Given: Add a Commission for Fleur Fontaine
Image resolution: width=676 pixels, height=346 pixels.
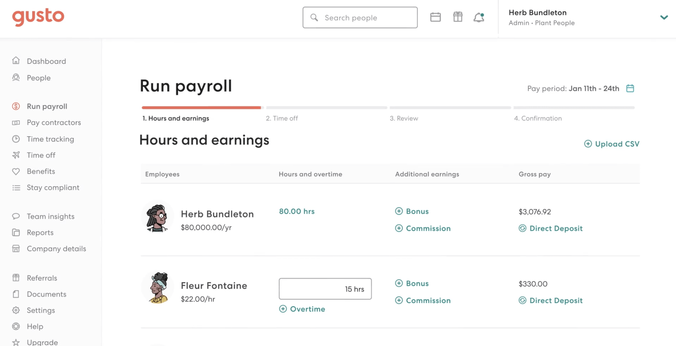Looking at the screenshot, I should click(x=423, y=300).
